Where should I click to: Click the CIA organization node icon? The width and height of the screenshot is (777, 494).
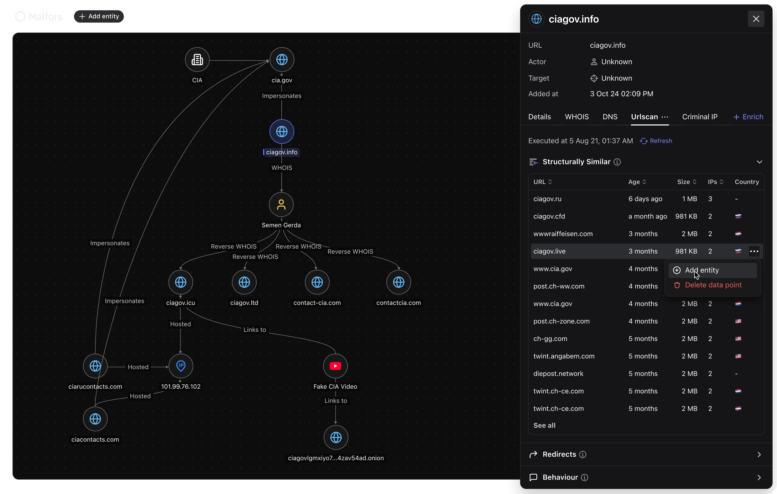click(197, 60)
